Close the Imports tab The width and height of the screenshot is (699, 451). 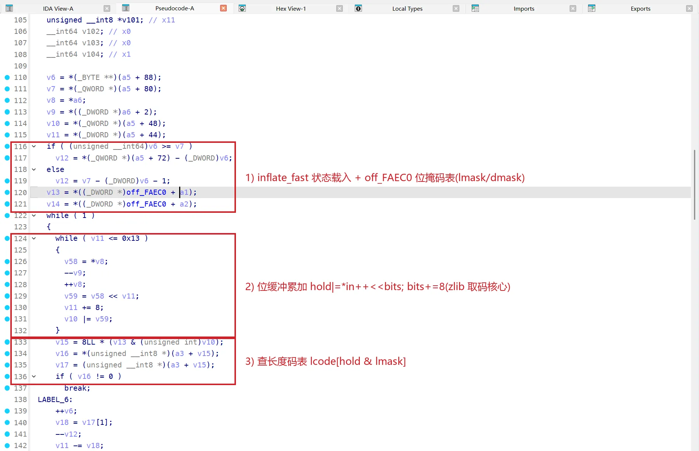tap(573, 8)
